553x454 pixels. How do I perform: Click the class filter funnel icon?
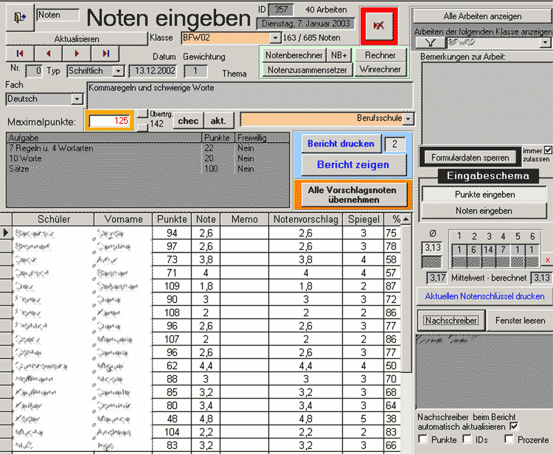click(x=431, y=43)
